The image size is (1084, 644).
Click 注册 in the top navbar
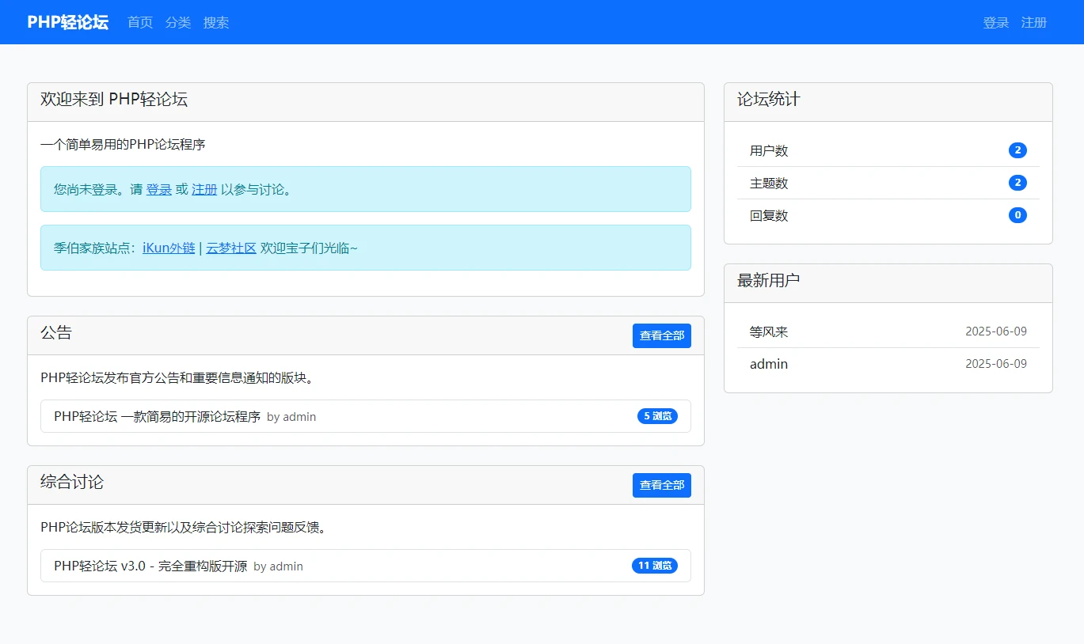pos(1034,22)
